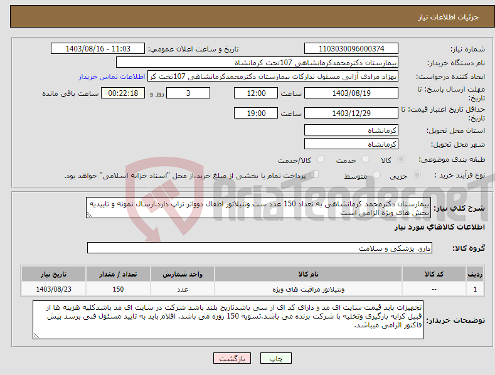Click the چاپ print button
The width and height of the screenshot is (495, 375).
pos(276,358)
